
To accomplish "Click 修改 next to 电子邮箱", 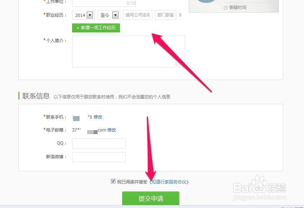I will pyautogui.click(x=112, y=130).
